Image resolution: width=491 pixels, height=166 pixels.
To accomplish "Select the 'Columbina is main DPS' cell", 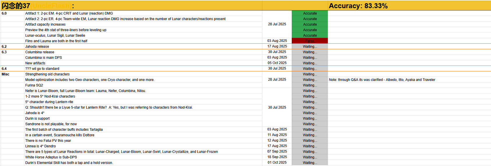I will coord(143,58).
